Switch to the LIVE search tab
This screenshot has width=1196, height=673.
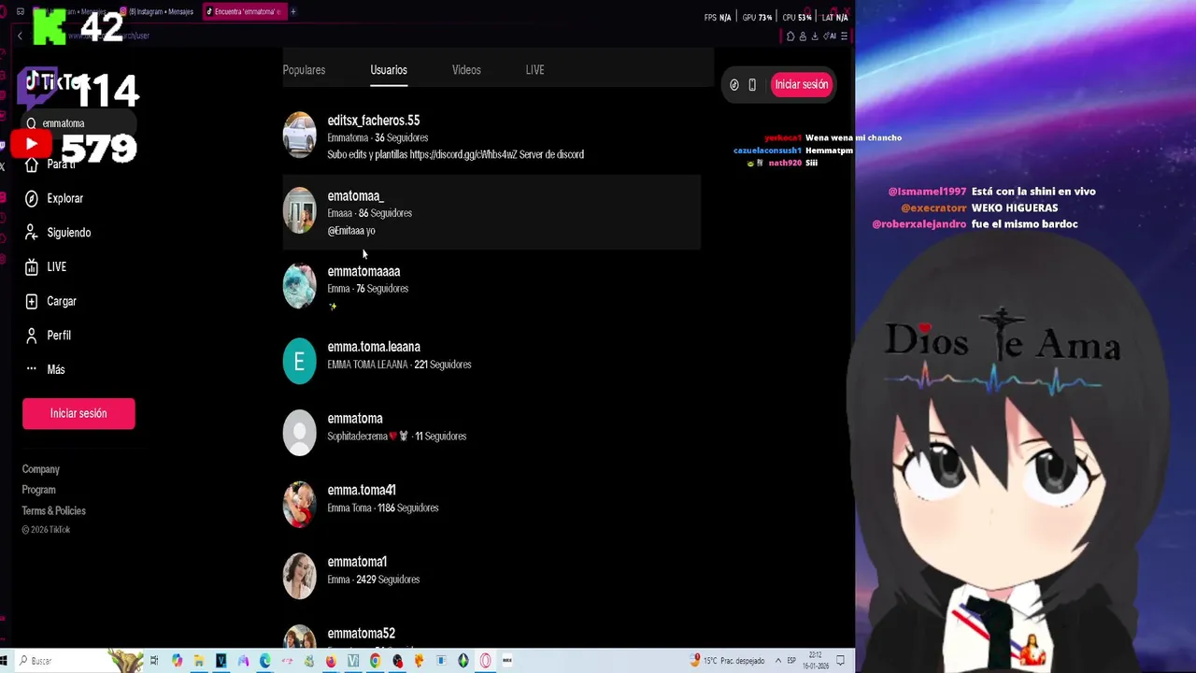click(534, 70)
